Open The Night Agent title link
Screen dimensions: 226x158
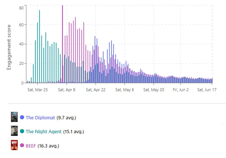pos(43,132)
